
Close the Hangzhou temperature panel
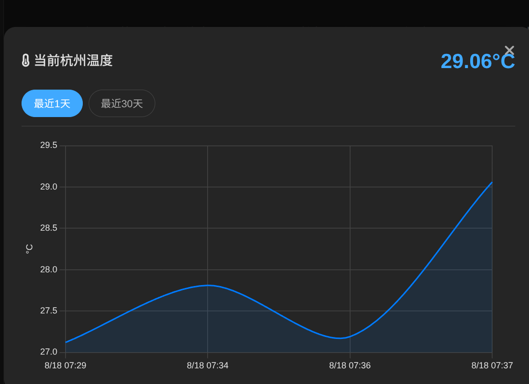[509, 50]
